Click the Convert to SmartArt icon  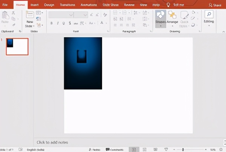pyautogui.click(x=145, y=25)
